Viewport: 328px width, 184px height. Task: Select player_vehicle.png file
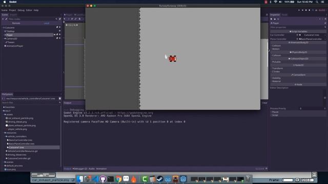pyautogui.click(x=17, y=129)
